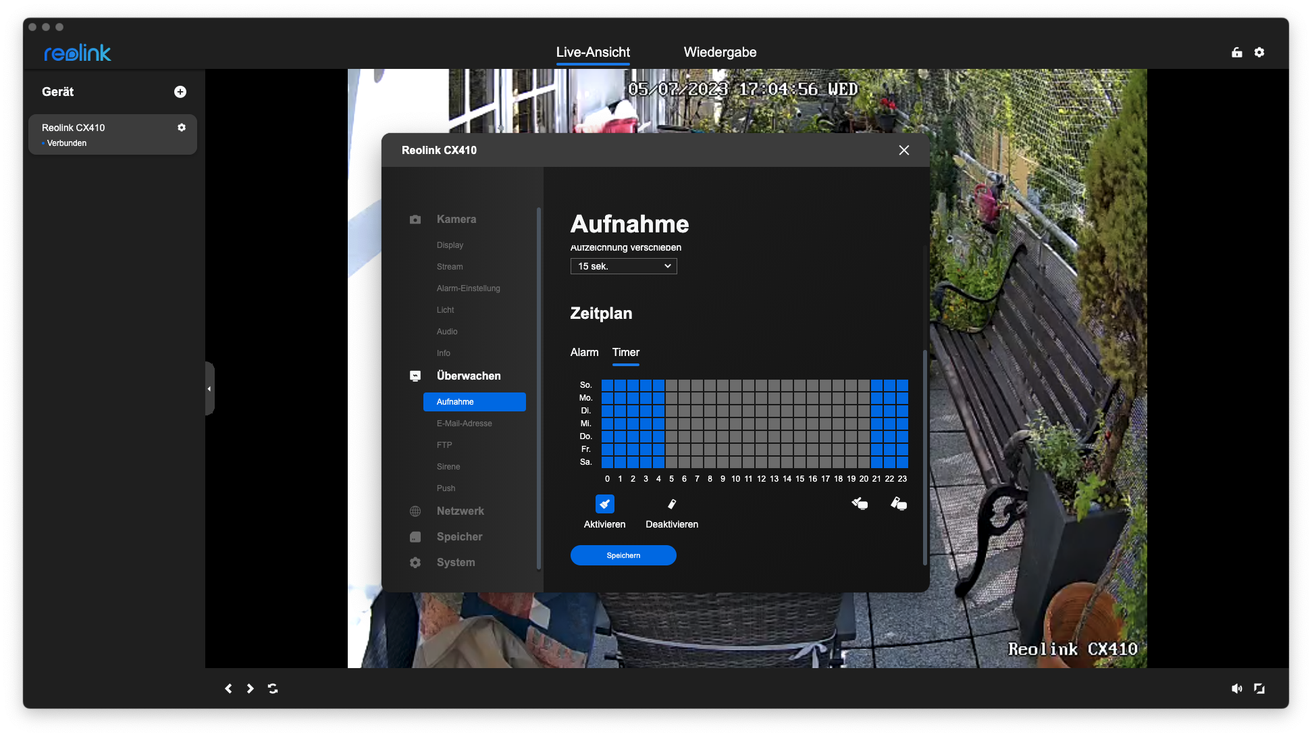1312x737 pixels.
Task: Toggle Sunday 10 o'clock schedule cell
Action: pyautogui.click(x=735, y=385)
